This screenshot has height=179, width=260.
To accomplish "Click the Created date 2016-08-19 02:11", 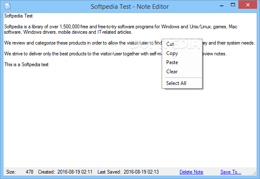I will click(75, 172).
